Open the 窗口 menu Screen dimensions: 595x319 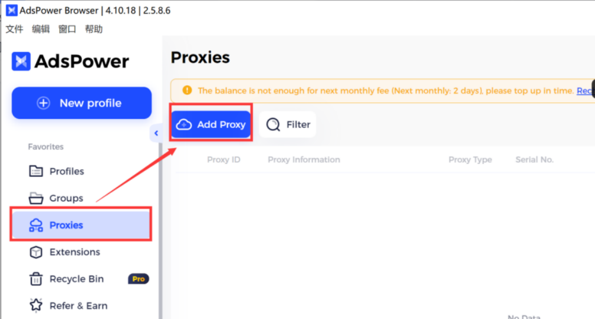[x=67, y=29]
